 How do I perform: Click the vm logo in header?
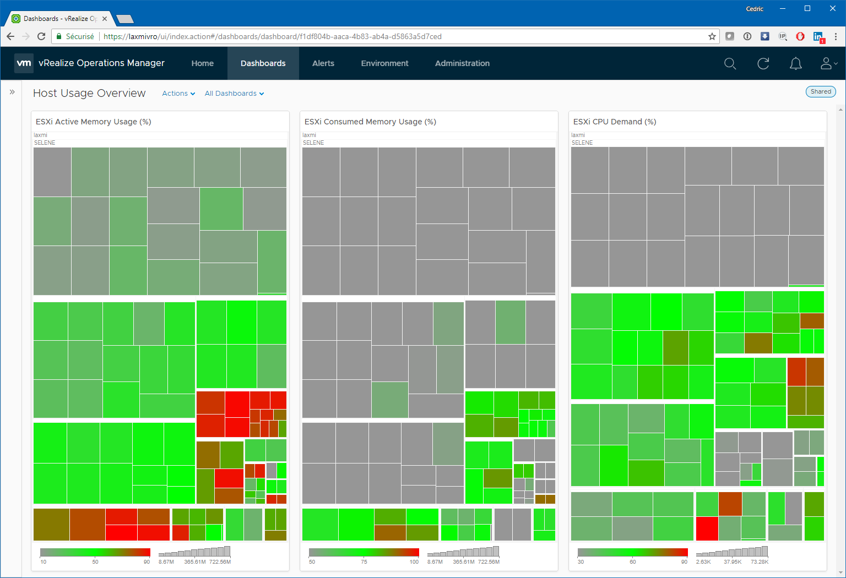(24, 63)
